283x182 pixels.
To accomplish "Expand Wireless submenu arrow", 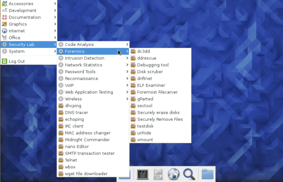I will (x=127, y=99).
